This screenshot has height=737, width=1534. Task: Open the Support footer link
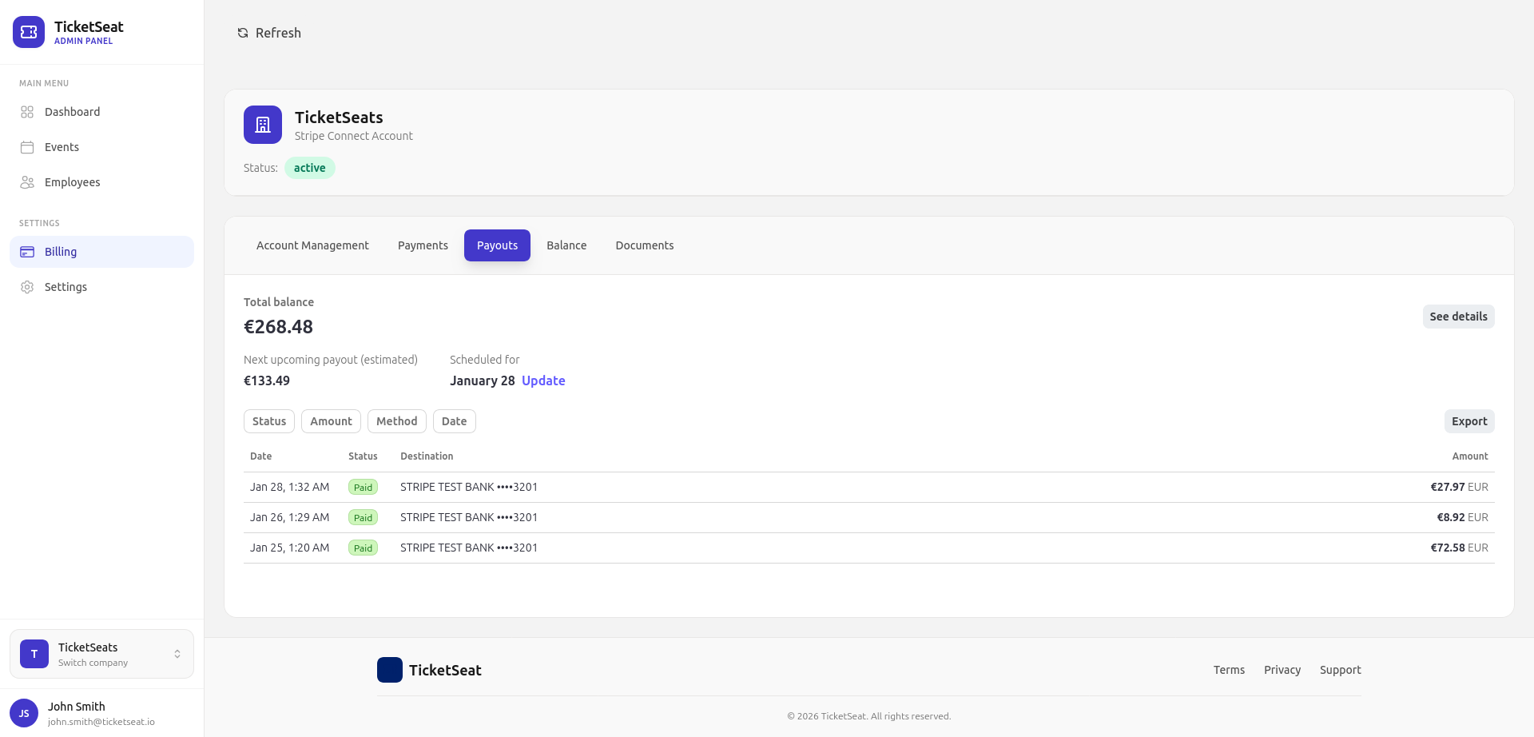coord(1340,670)
